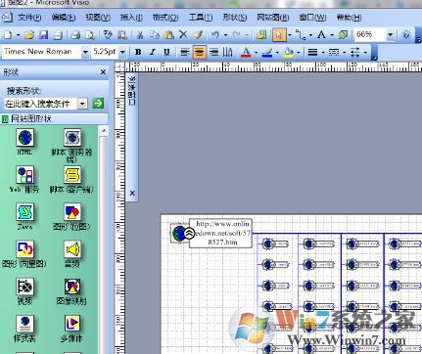Delete selection using the X toolbar icon
Screen dimensions: 422x354
point(183,34)
